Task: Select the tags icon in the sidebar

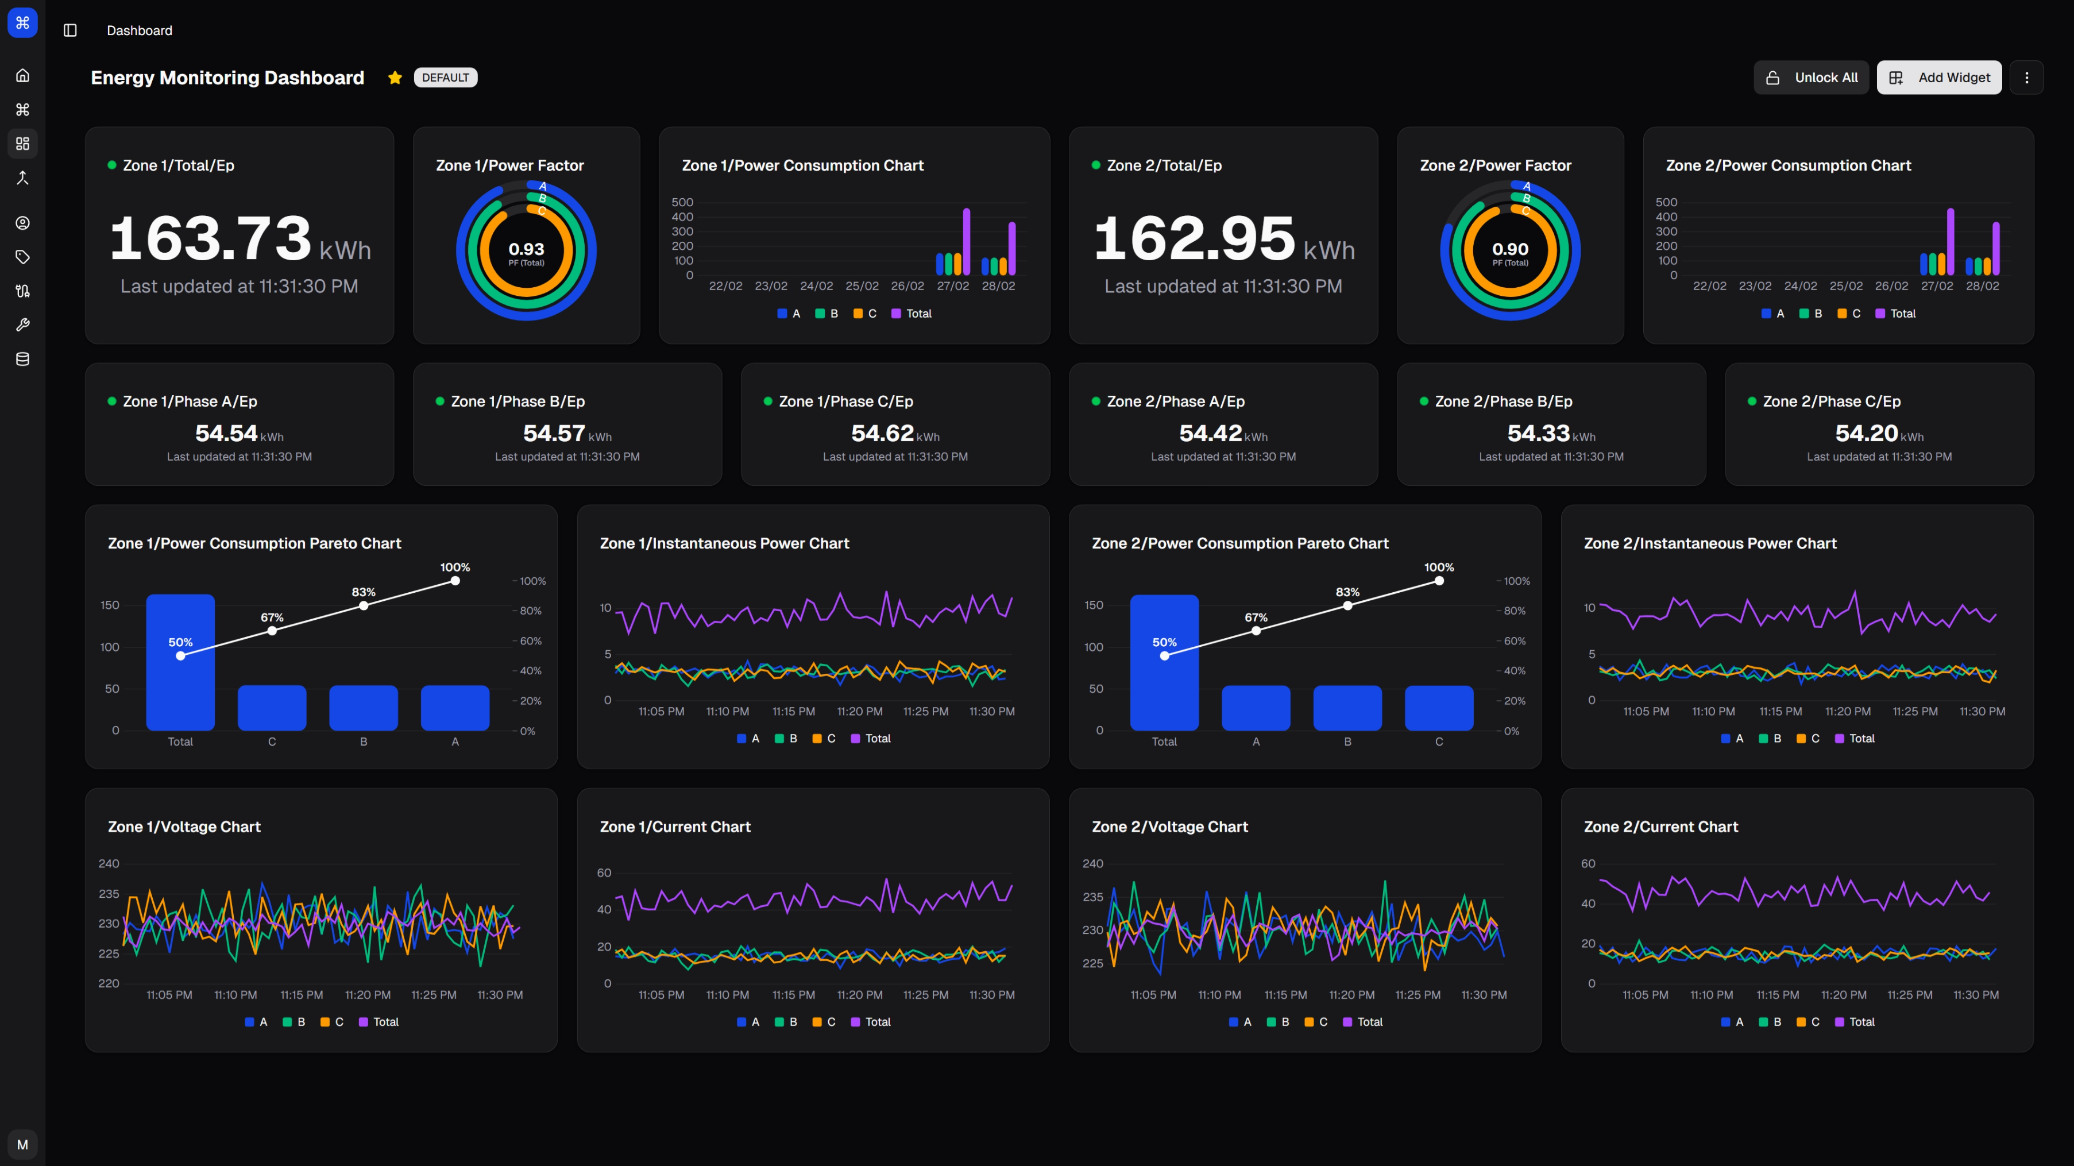Action: pyautogui.click(x=22, y=257)
